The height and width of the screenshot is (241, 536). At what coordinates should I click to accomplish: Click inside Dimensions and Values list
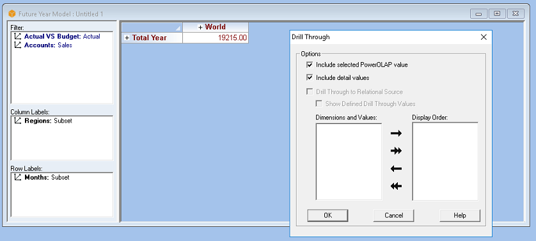click(349, 162)
